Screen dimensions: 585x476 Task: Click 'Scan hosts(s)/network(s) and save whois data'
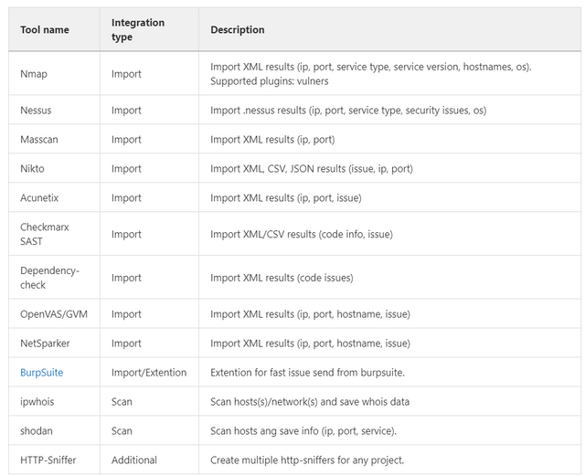pyautogui.click(x=310, y=402)
